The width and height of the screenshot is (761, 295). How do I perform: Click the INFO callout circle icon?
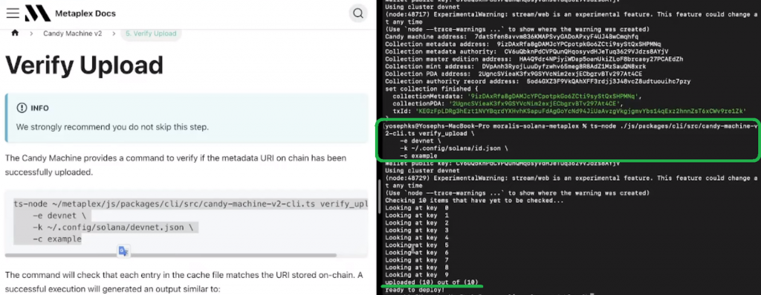22,108
